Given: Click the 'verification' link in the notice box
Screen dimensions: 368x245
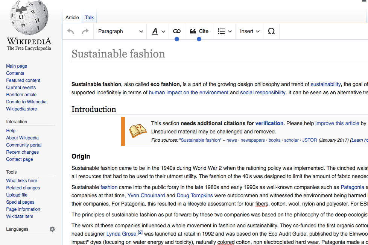Looking at the screenshot, I should coord(269,123).
